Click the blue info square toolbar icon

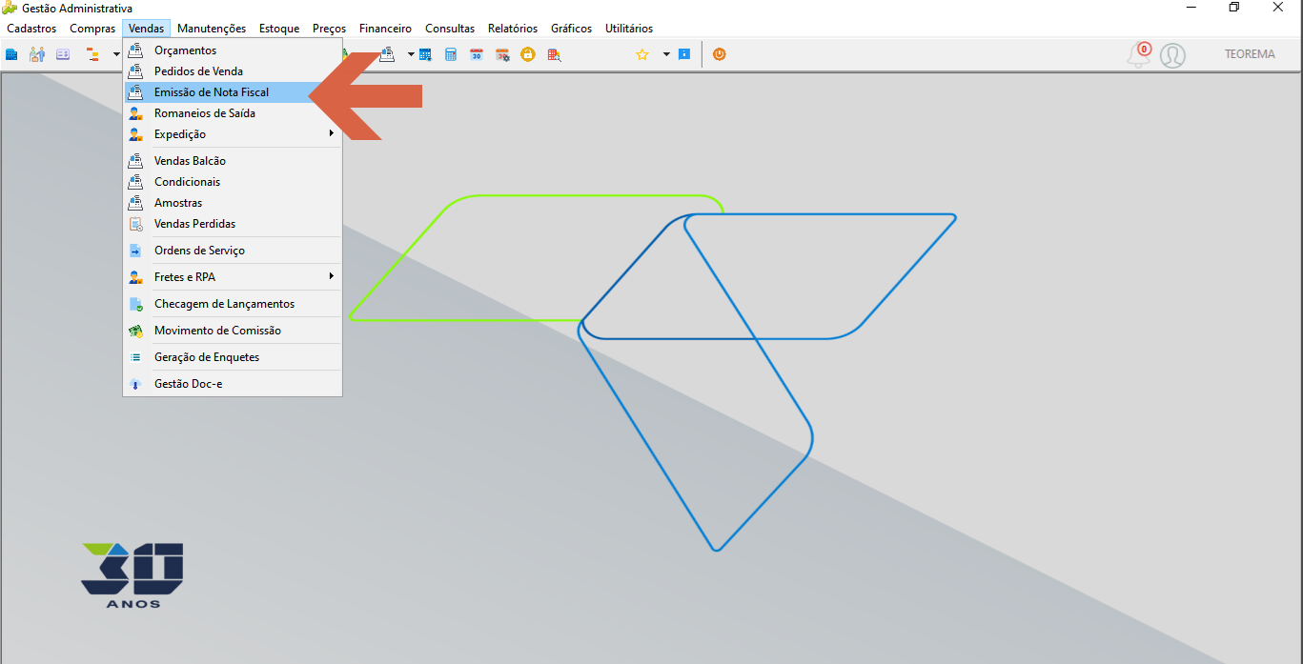coord(684,54)
